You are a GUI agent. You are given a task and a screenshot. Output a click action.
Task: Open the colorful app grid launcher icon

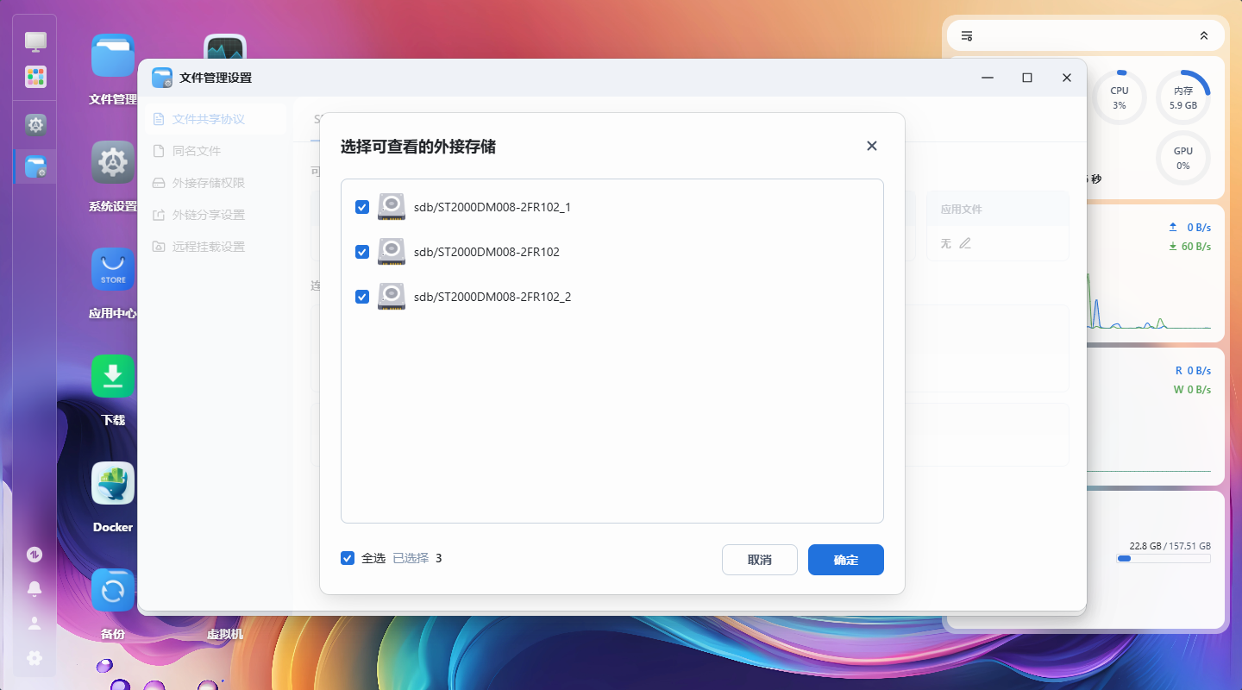coord(34,77)
